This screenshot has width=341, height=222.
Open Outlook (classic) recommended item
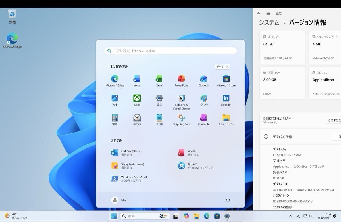140,153
